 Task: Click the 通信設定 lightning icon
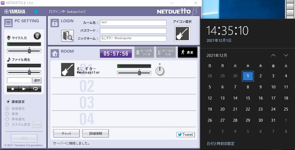(x=8, y=102)
